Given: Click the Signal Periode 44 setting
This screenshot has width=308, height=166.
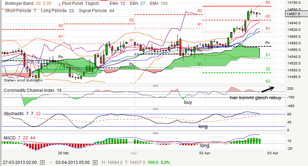Looking at the screenshot, I should pos(97,11).
